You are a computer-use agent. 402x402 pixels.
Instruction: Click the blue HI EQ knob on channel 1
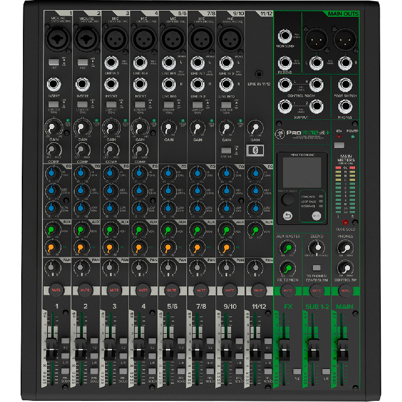[x=52, y=173]
